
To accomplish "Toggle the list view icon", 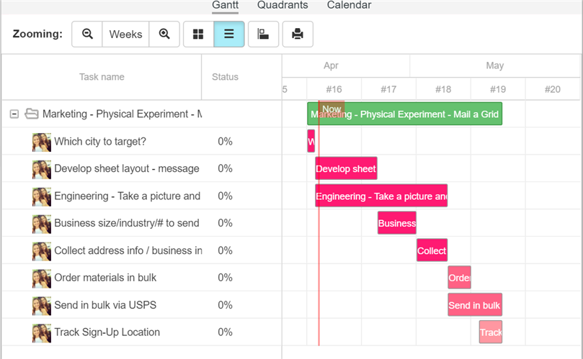I will [229, 34].
